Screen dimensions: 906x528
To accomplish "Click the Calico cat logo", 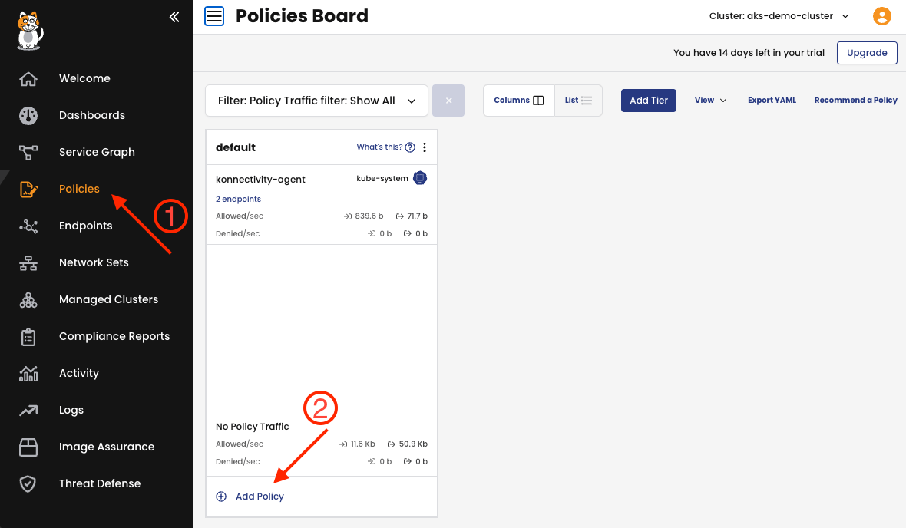I will tap(29, 31).
